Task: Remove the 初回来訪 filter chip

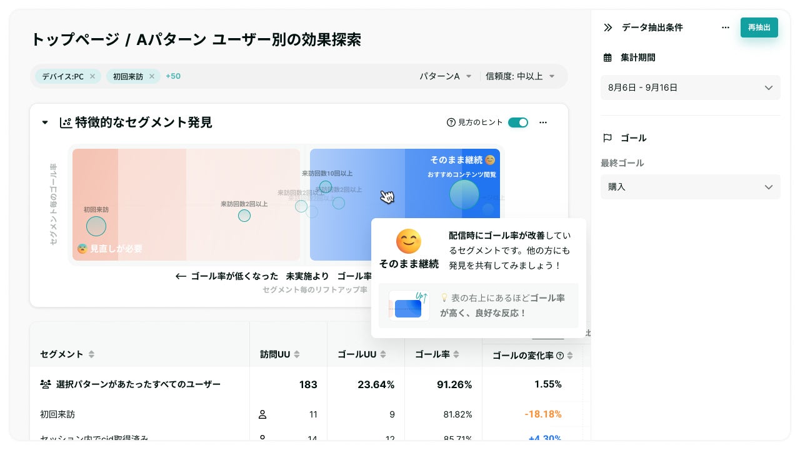Action: tap(151, 76)
